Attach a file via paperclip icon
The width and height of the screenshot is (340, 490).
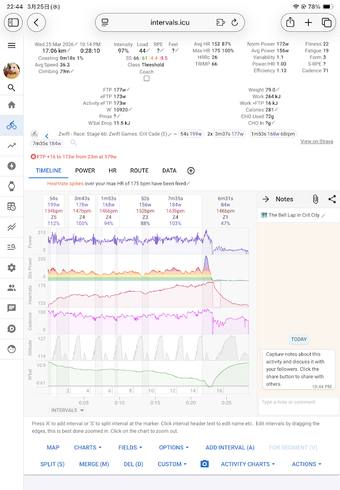click(315, 199)
